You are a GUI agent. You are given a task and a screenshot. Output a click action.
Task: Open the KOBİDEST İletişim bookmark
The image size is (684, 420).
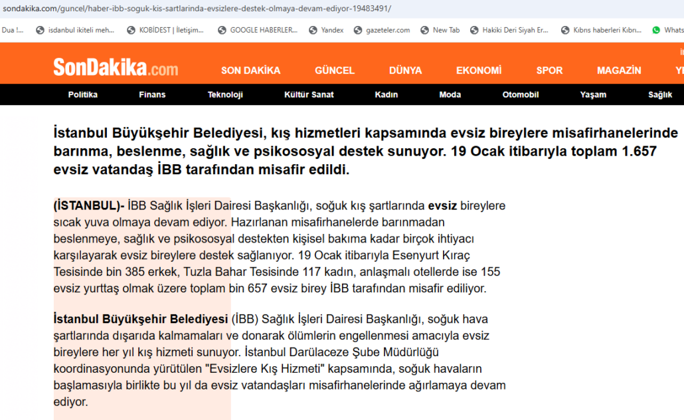pyautogui.click(x=165, y=30)
